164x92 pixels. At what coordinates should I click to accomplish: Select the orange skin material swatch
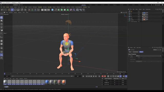coord(64,82)
